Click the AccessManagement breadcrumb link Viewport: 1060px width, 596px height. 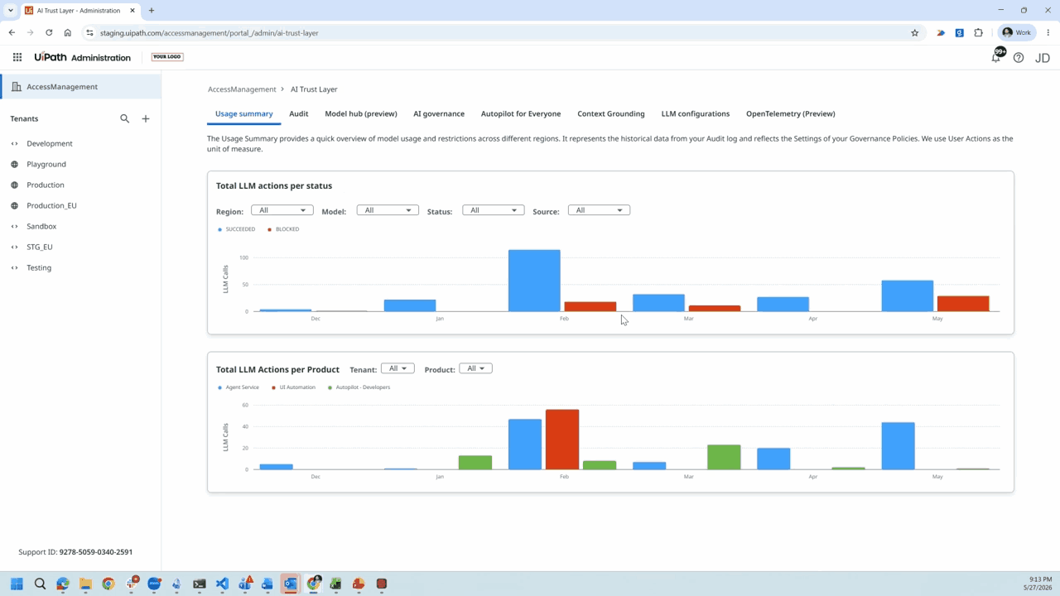coord(242,89)
